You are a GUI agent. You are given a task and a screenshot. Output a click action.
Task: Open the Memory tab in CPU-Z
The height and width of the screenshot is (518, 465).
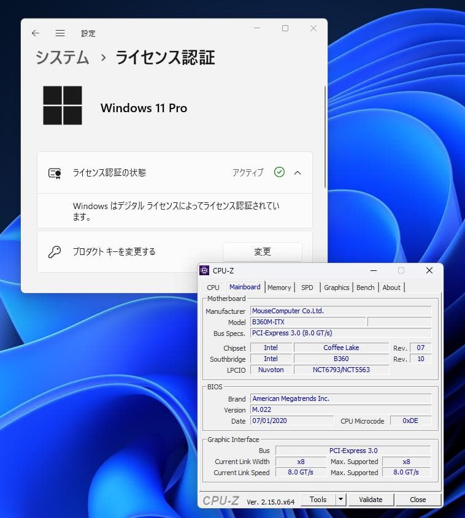[279, 288]
